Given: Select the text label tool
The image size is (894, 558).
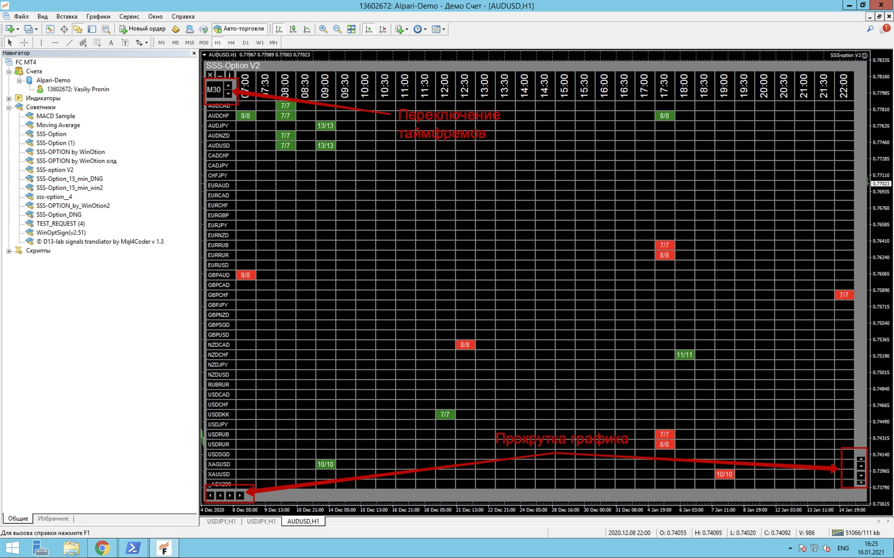Looking at the screenshot, I should 125,43.
